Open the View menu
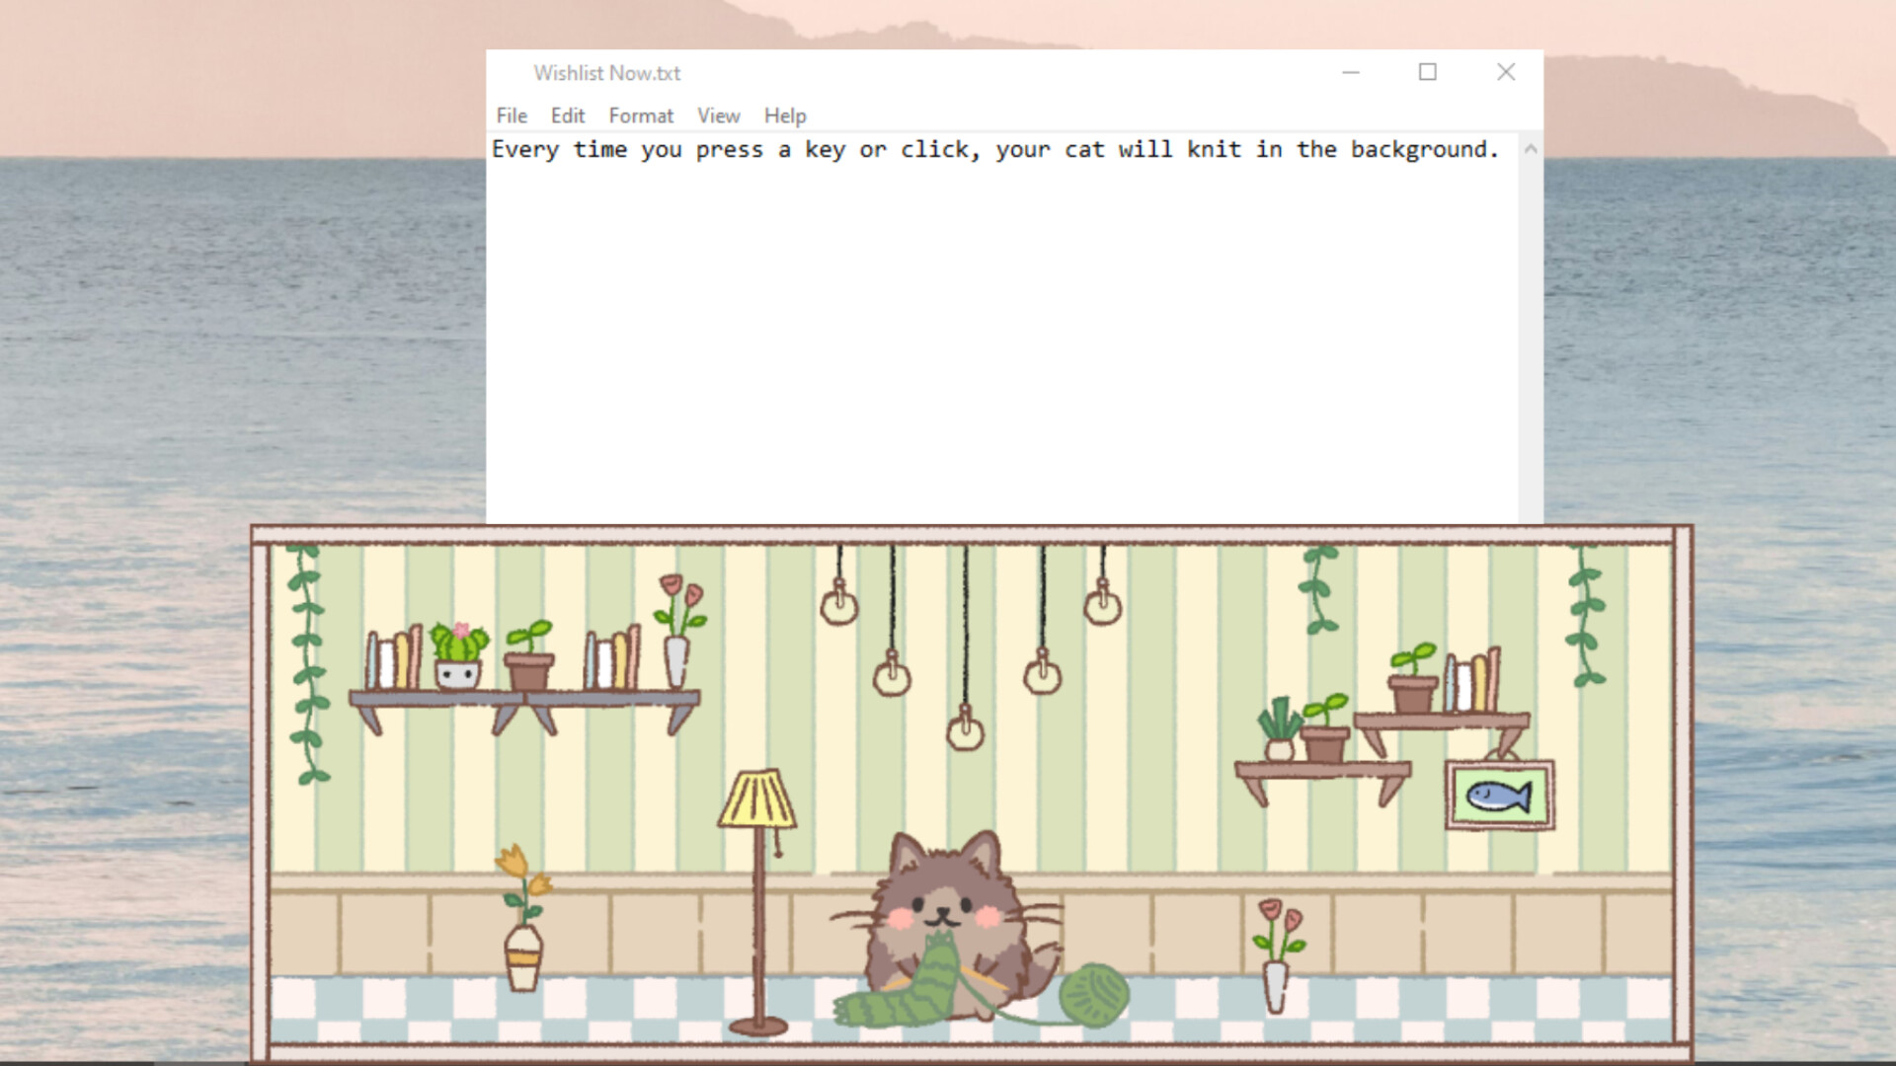1896x1066 pixels. pyautogui.click(x=719, y=115)
